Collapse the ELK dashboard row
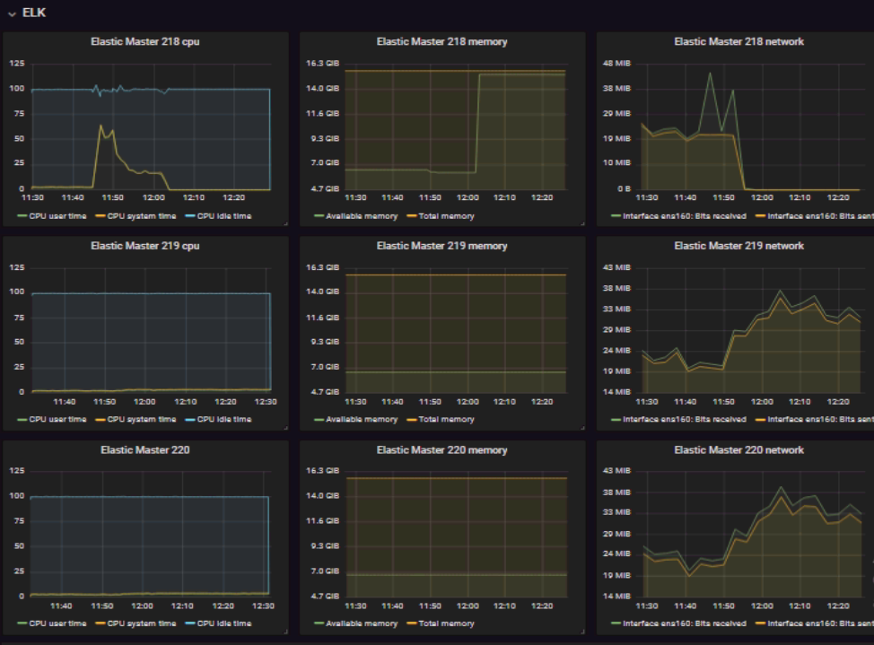The width and height of the screenshot is (874, 645). pyautogui.click(x=33, y=13)
